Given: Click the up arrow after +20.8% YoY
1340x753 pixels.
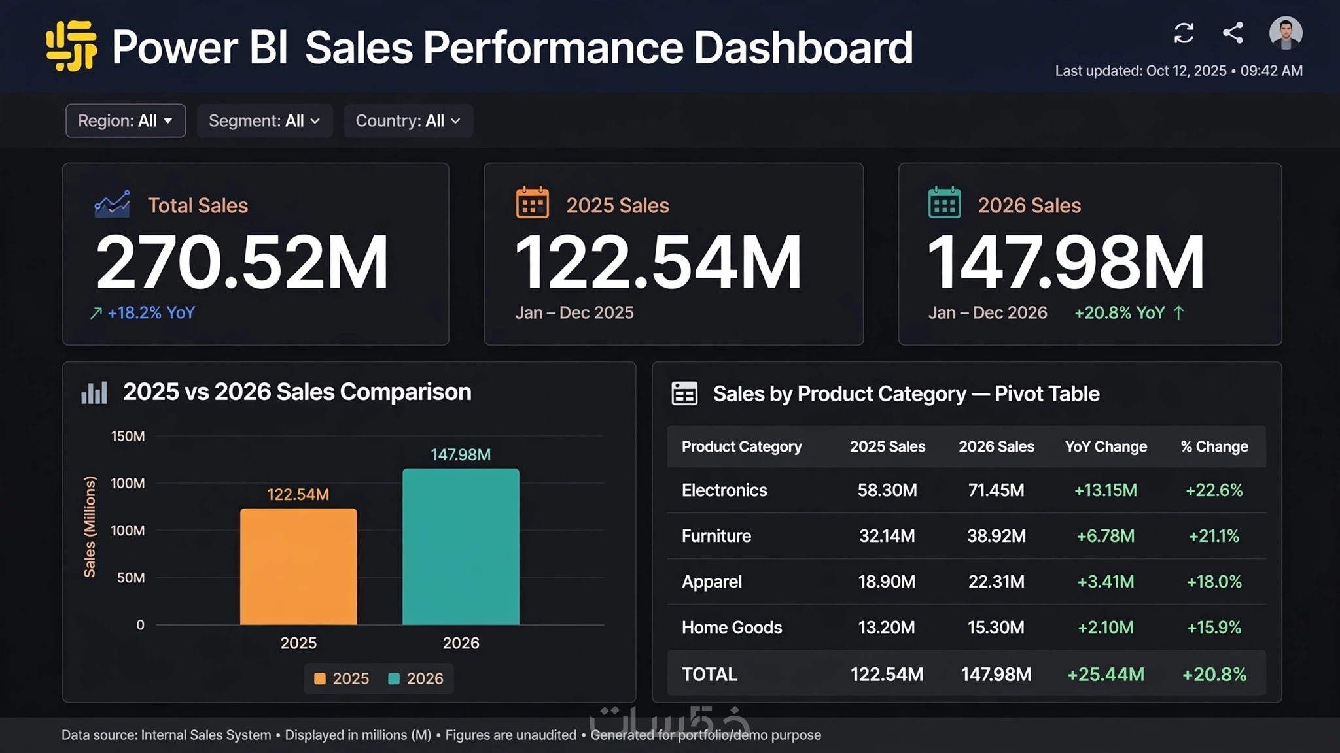Looking at the screenshot, I should click(x=1178, y=313).
